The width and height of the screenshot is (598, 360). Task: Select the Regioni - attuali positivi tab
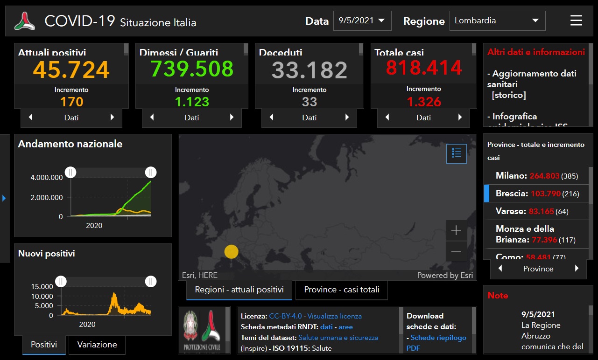(239, 290)
